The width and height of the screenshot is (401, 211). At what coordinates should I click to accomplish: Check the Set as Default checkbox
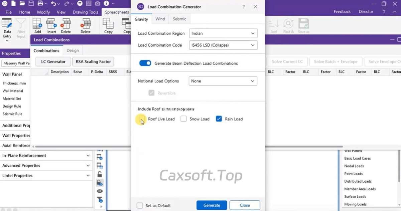coord(140,205)
